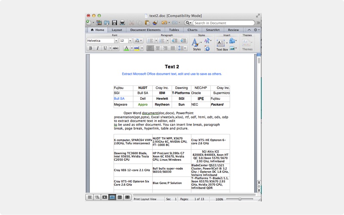344x215 pixels.
Task: Switch to the Tables tab
Action: click(174, 30)
